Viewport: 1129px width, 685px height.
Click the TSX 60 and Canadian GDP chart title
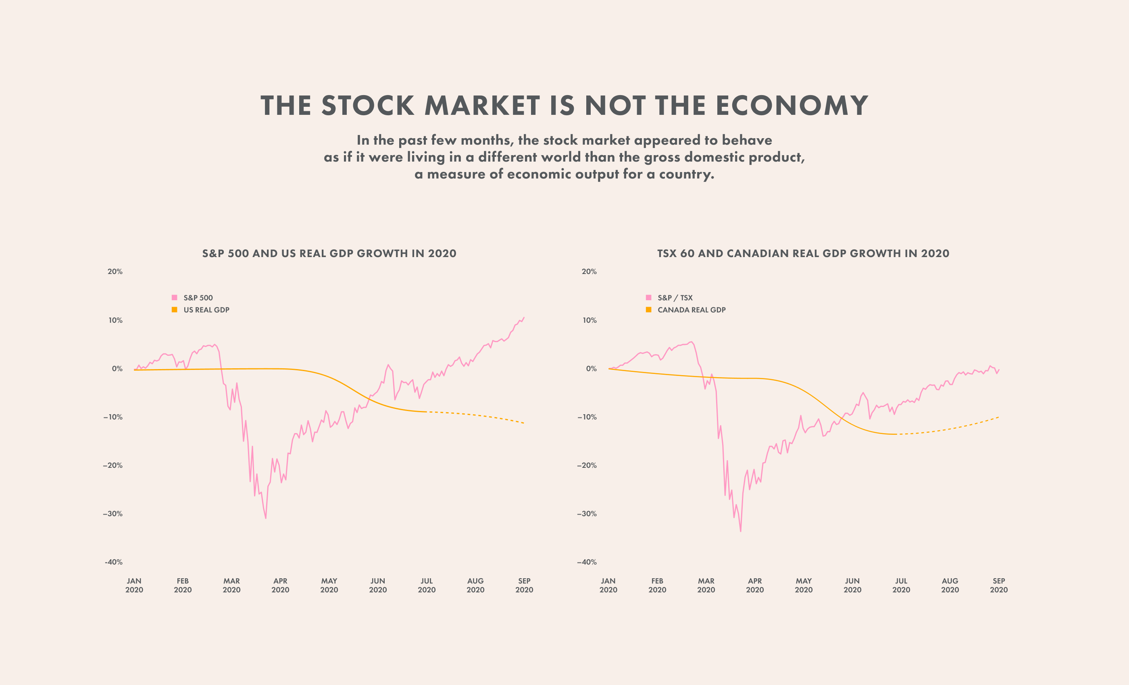pyautogui.click(x=803, y=253)
